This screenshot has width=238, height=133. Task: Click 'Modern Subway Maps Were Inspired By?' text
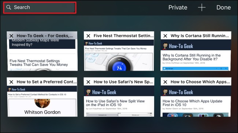(35, 43)
